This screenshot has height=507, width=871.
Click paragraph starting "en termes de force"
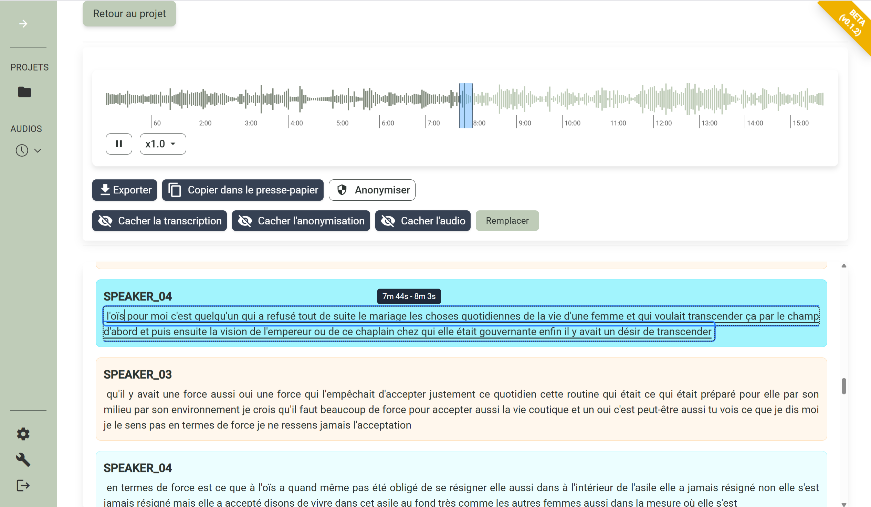[461, 494]
